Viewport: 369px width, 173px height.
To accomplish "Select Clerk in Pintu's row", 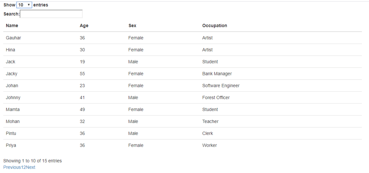I will (207, 133).
